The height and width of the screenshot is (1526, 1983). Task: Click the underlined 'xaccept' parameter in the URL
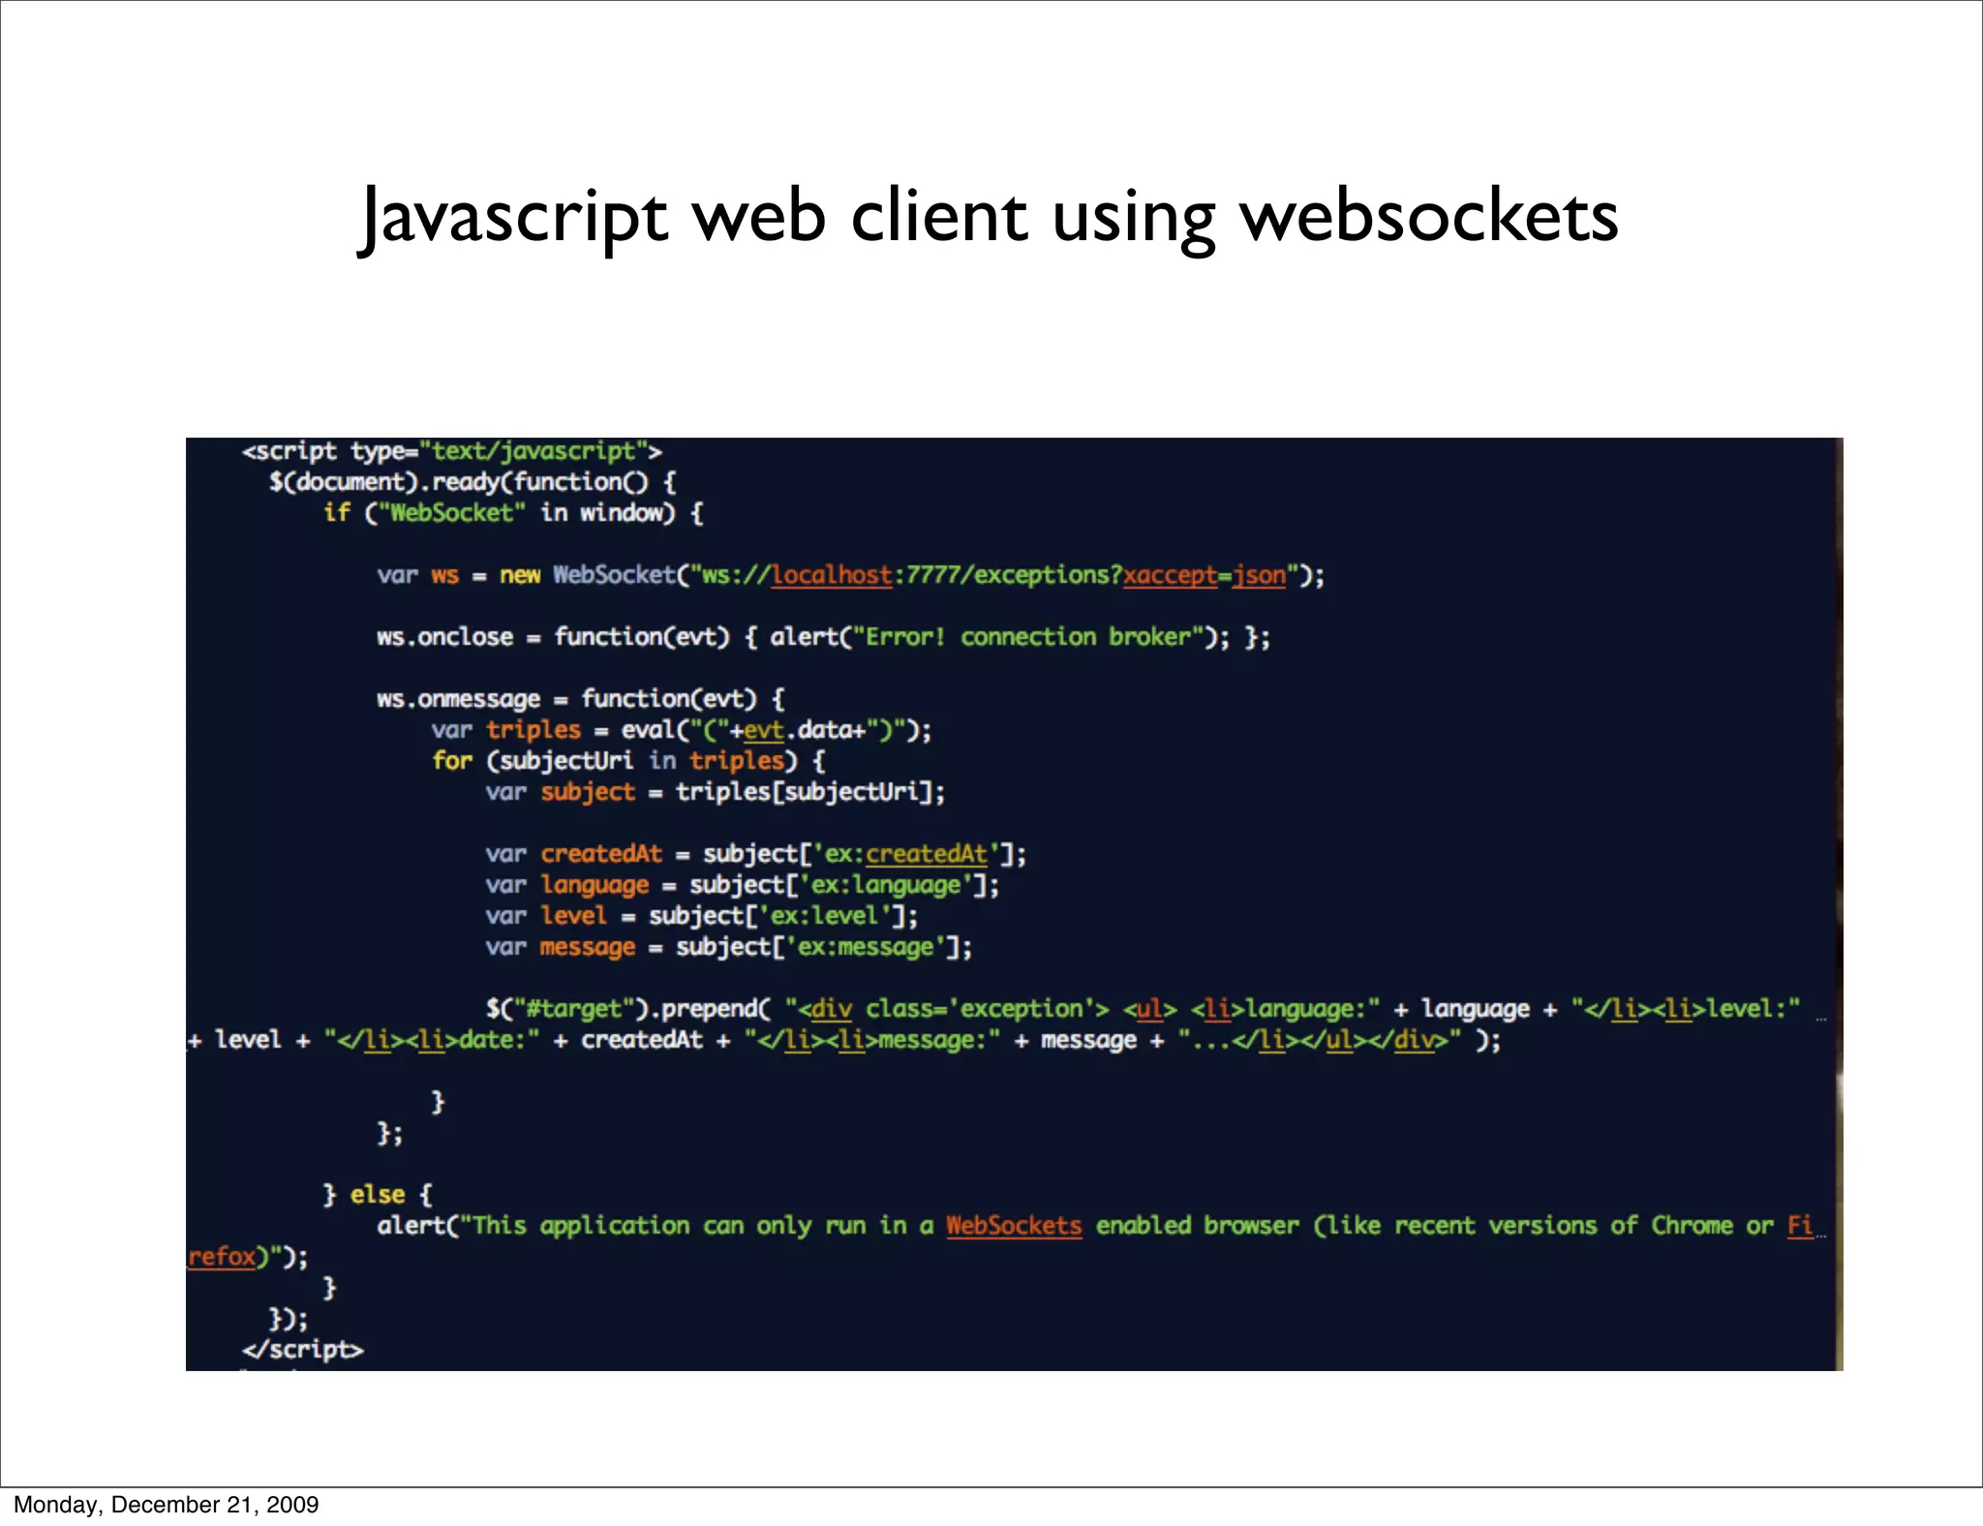coord(1169,575)
